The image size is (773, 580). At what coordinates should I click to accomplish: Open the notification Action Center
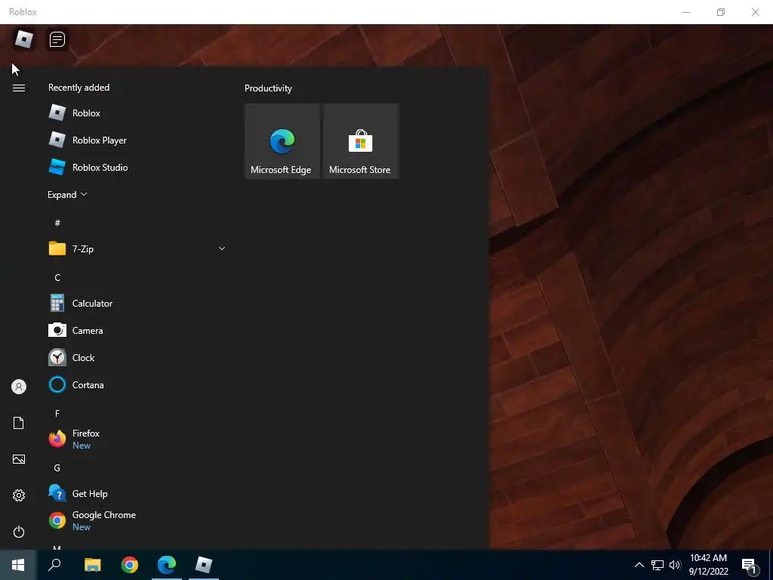[750, 566]
